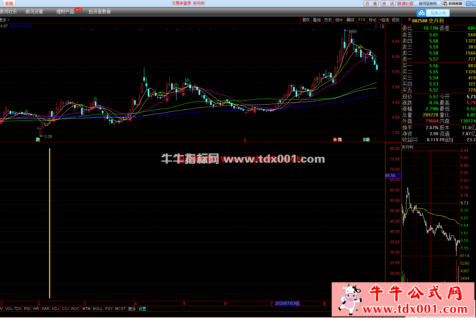Click 拖拽上传 upload button
476x318 pixels.
click(x=438, y=13)
